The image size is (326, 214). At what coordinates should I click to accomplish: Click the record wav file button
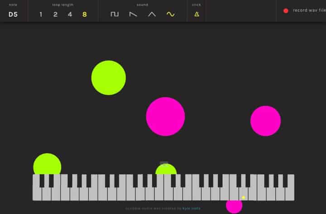pyautogui.click(x=309, y=10)
